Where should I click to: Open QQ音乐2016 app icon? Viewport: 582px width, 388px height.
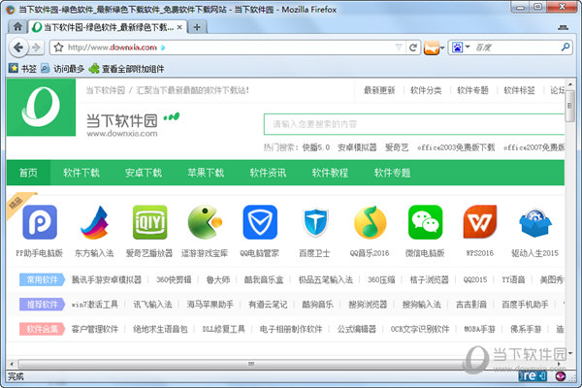pos(371,222)
